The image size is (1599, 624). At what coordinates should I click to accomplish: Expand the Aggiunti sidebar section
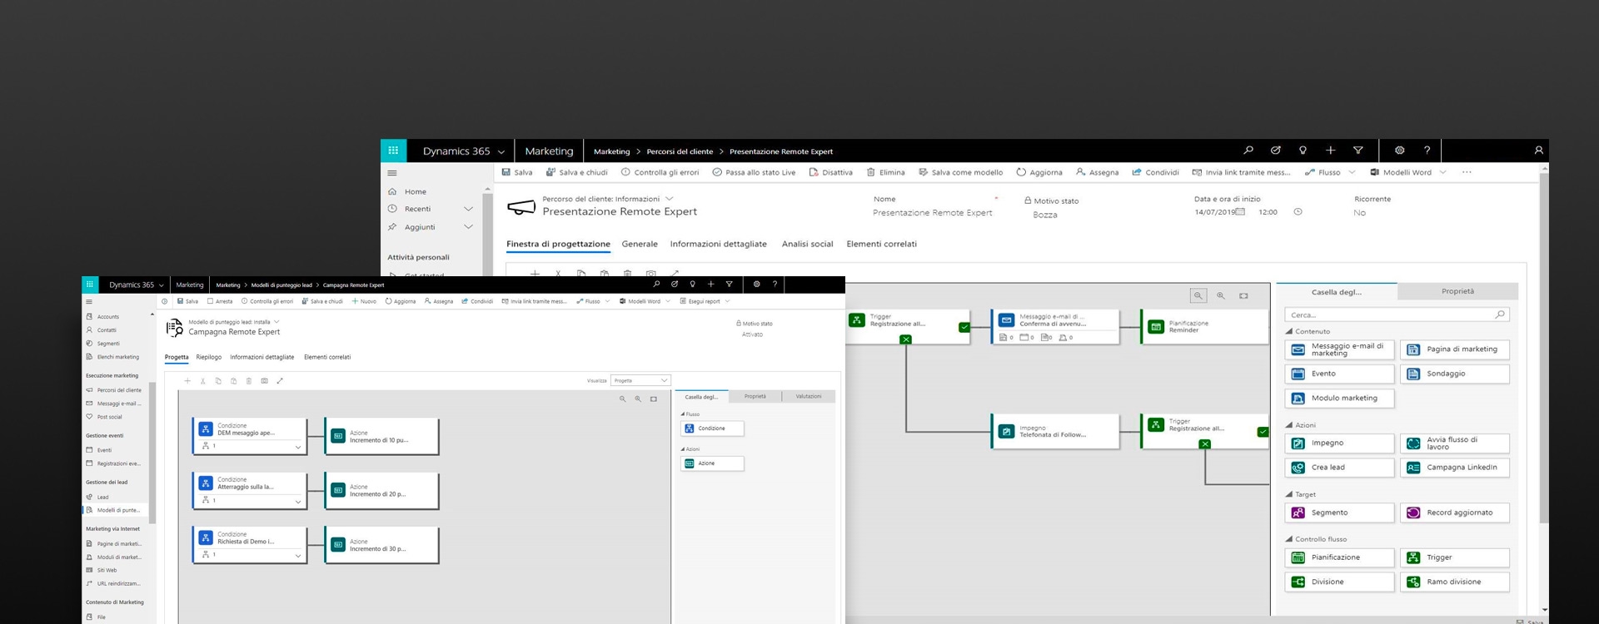click(468, 227)
